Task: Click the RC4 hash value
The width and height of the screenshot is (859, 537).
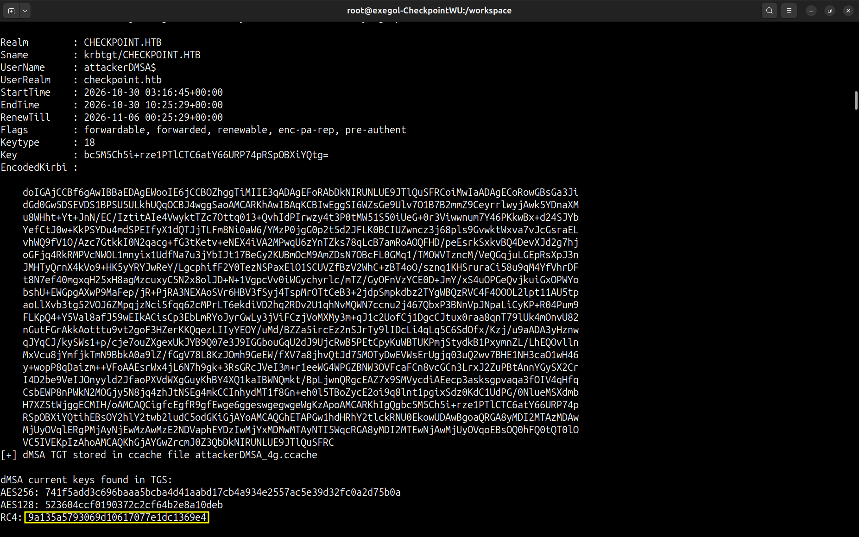Action: (117, 518)
